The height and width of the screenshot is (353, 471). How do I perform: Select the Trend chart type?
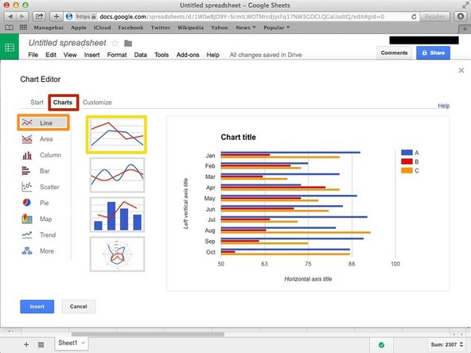point(39,235)
